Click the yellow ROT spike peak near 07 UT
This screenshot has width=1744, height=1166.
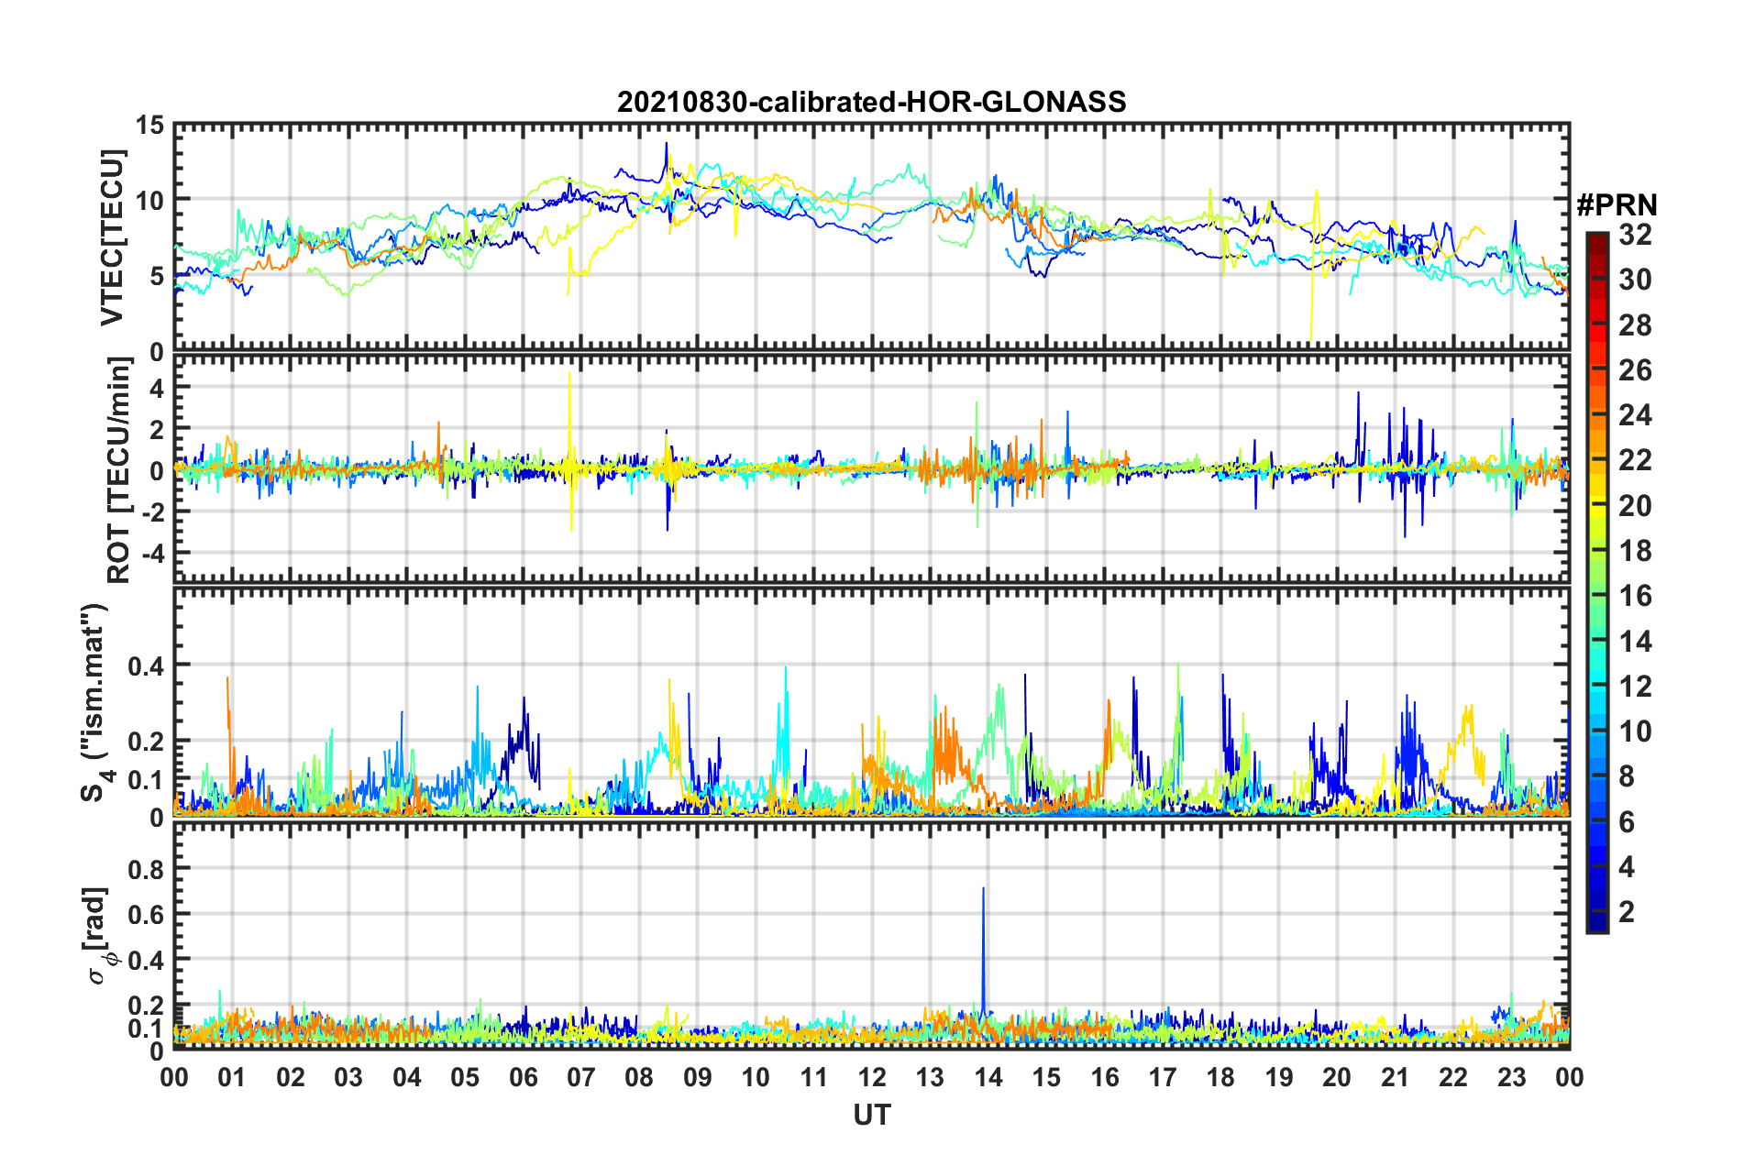coord(569,374)
